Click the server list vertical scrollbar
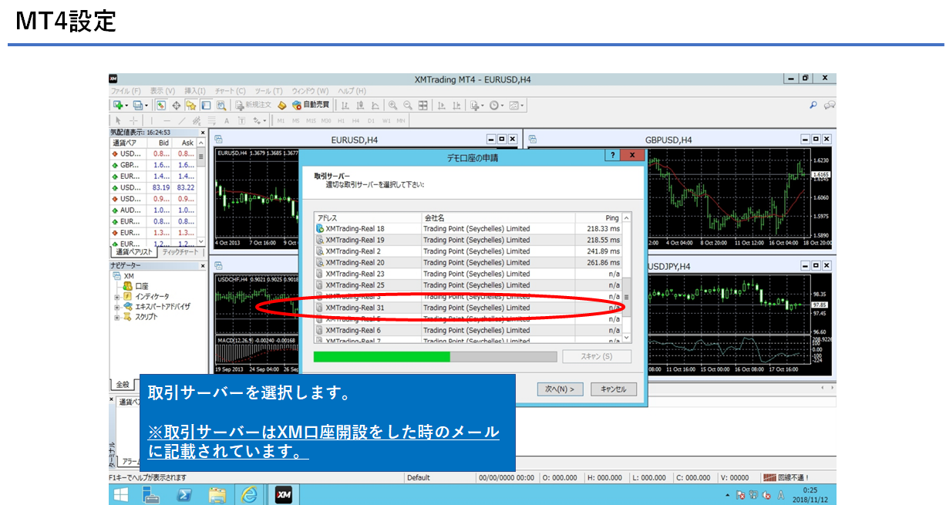The width and height of the screenshot is (946, 505). point(627,279)
